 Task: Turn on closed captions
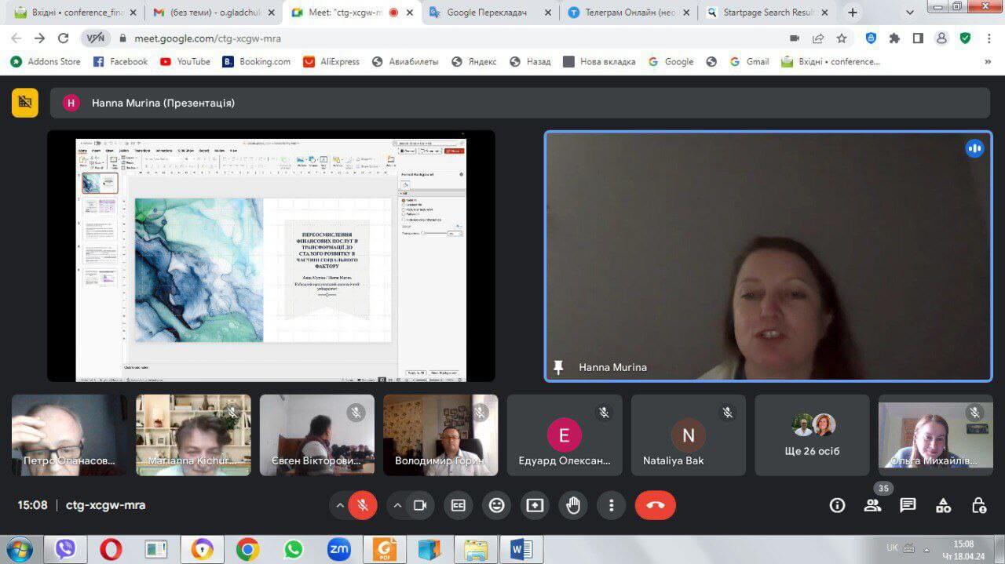pos(458,506)
